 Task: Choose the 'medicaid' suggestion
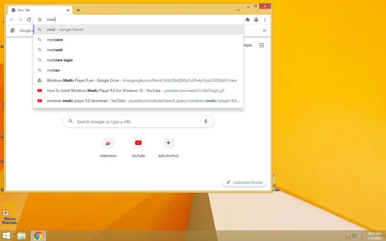click(138, 50)
